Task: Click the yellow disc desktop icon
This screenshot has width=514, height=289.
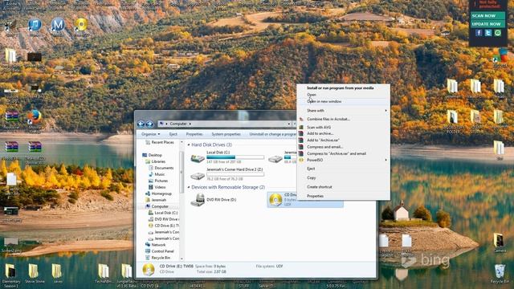Action: click(81, 25)
